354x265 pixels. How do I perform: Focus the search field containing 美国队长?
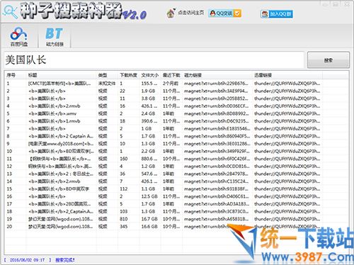pyautogui.click(x=154, y=60)
